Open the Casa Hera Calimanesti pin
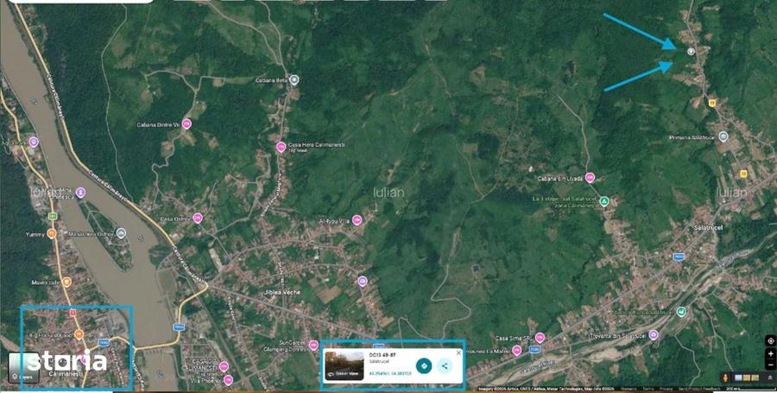The height and width of the screenshot is (393, 777). [281, 147]
